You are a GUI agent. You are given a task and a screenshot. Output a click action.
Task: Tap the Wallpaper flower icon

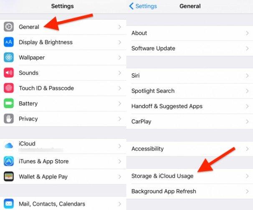(x=9, y=57)
